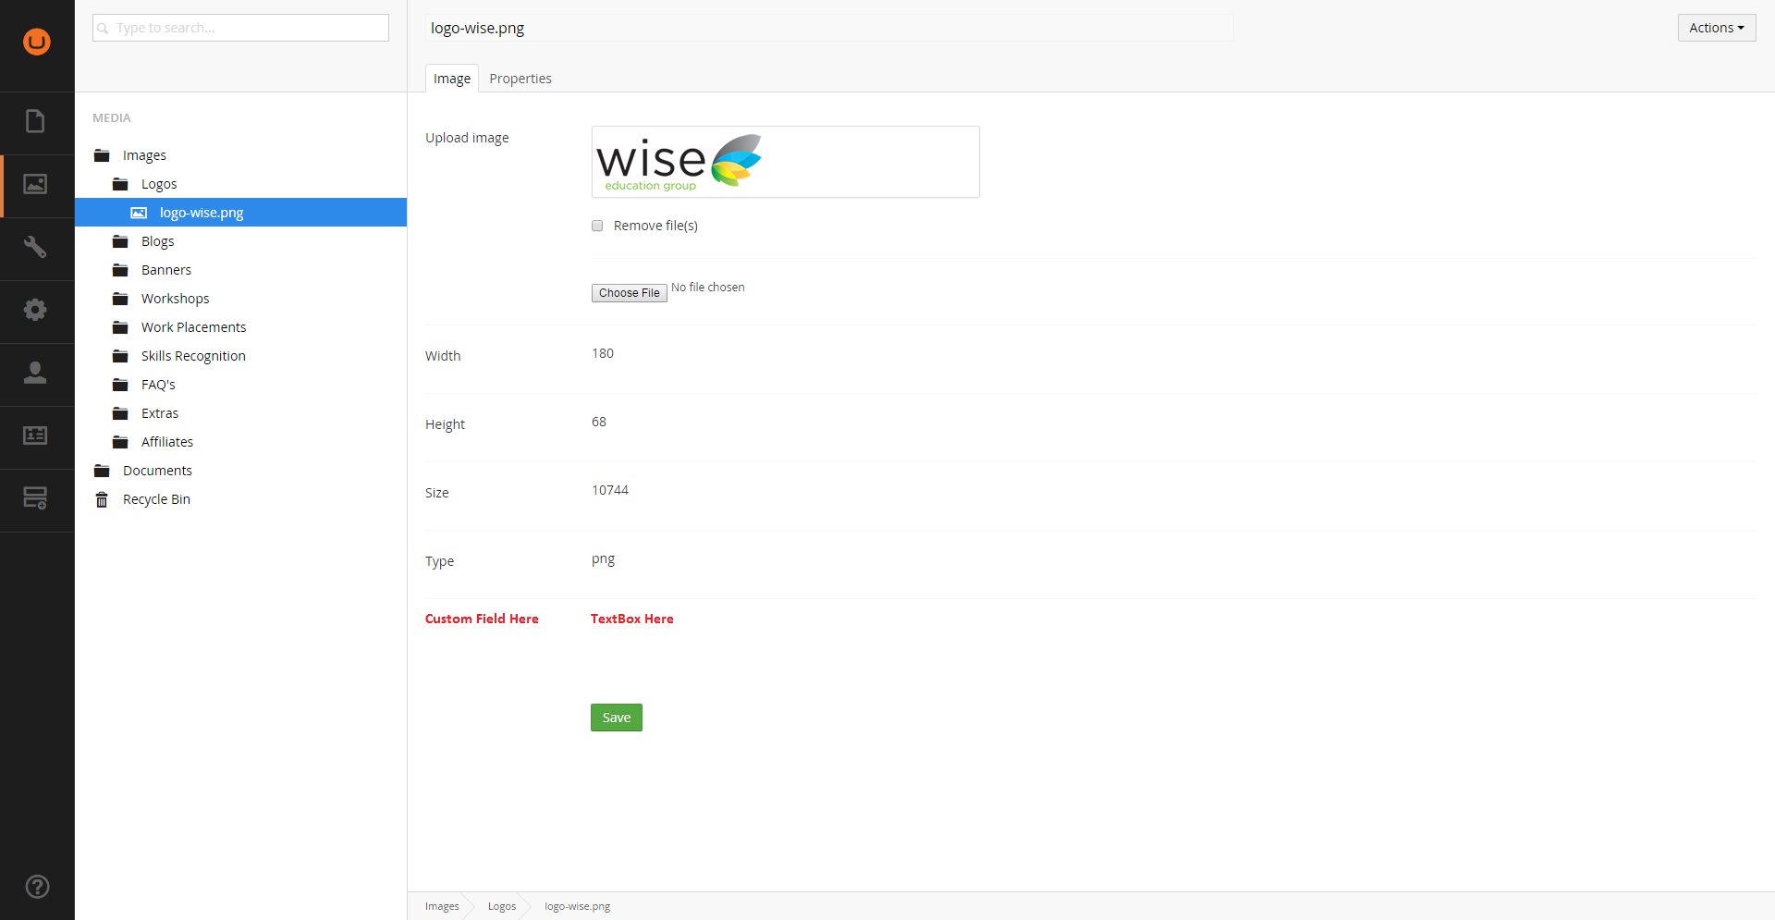The height and width of the screenshot is (920, 1775).
Task: Click the Type value png
Action: (x=603, y=559)
